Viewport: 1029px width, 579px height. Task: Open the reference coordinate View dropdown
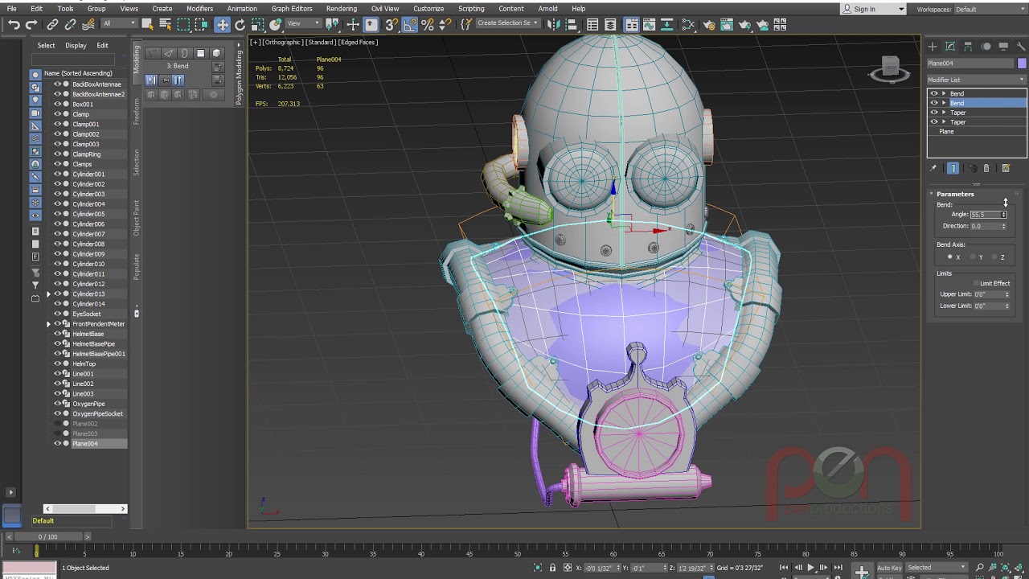[303, 24]
